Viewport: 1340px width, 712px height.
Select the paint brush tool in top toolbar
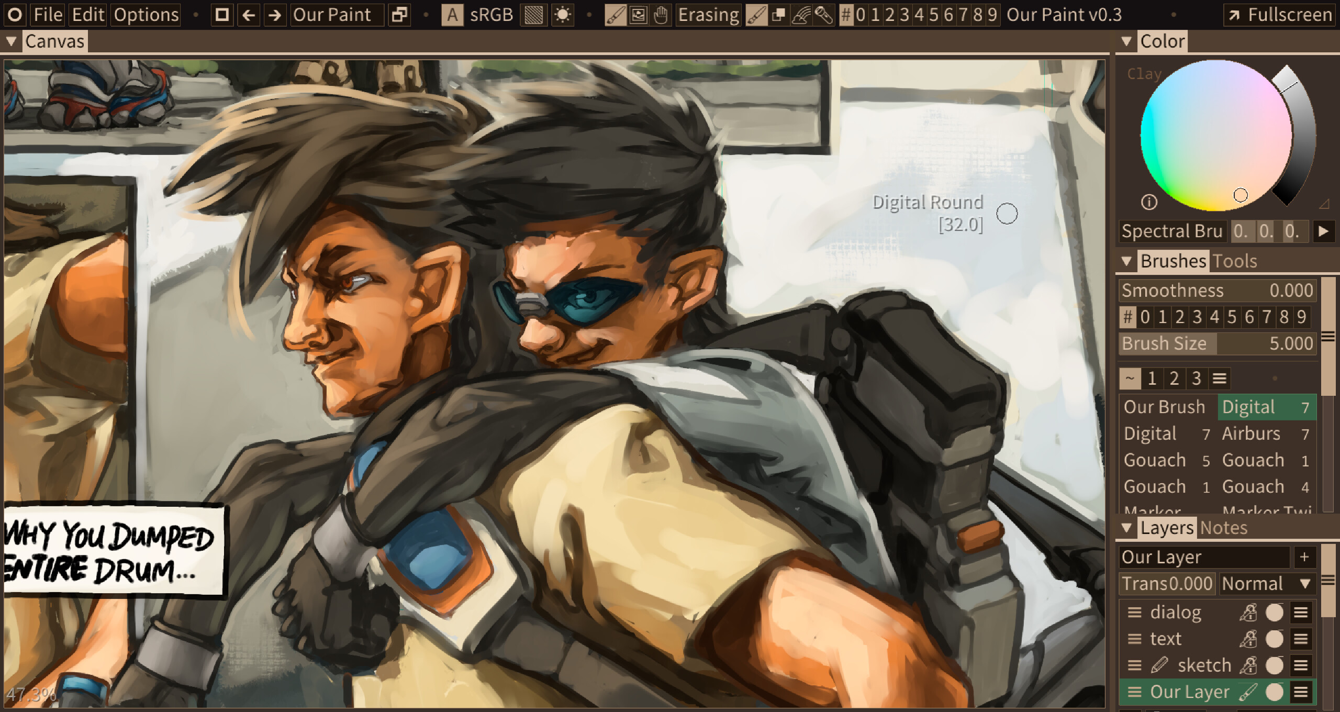616,15
